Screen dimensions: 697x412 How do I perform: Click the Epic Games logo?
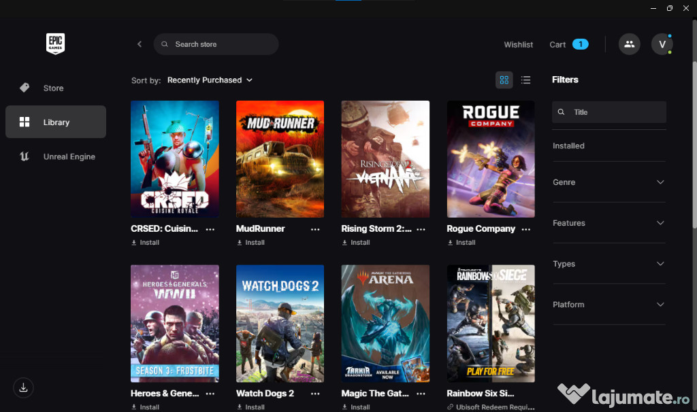pos(56,44)
